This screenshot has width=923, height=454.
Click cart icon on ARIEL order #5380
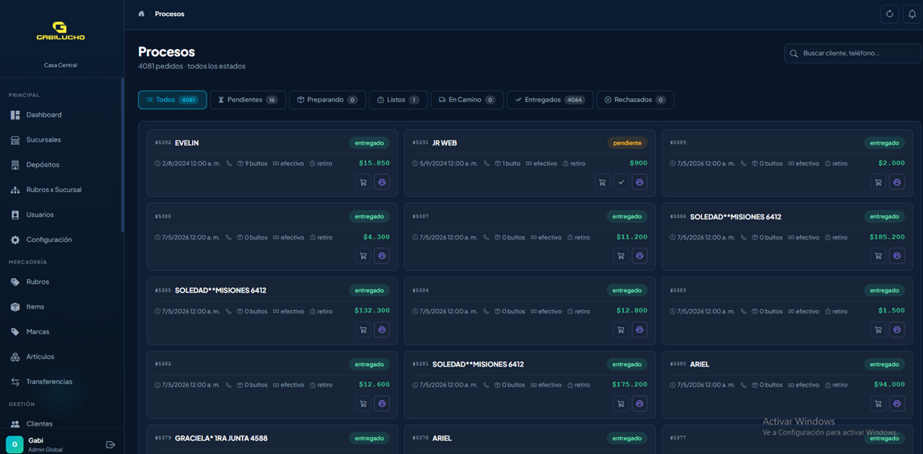click(x=878, y=403)
